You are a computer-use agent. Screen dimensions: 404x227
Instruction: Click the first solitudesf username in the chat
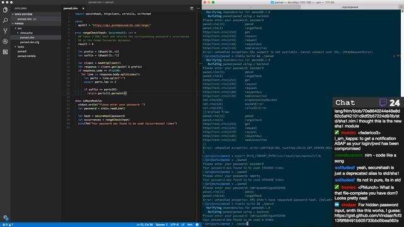coord(345,168)
